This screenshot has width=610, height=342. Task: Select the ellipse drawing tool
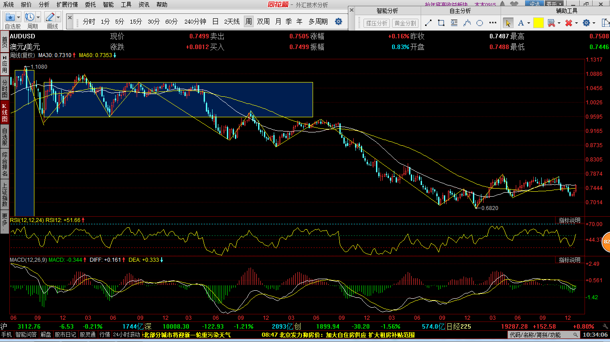coord(480,23)
